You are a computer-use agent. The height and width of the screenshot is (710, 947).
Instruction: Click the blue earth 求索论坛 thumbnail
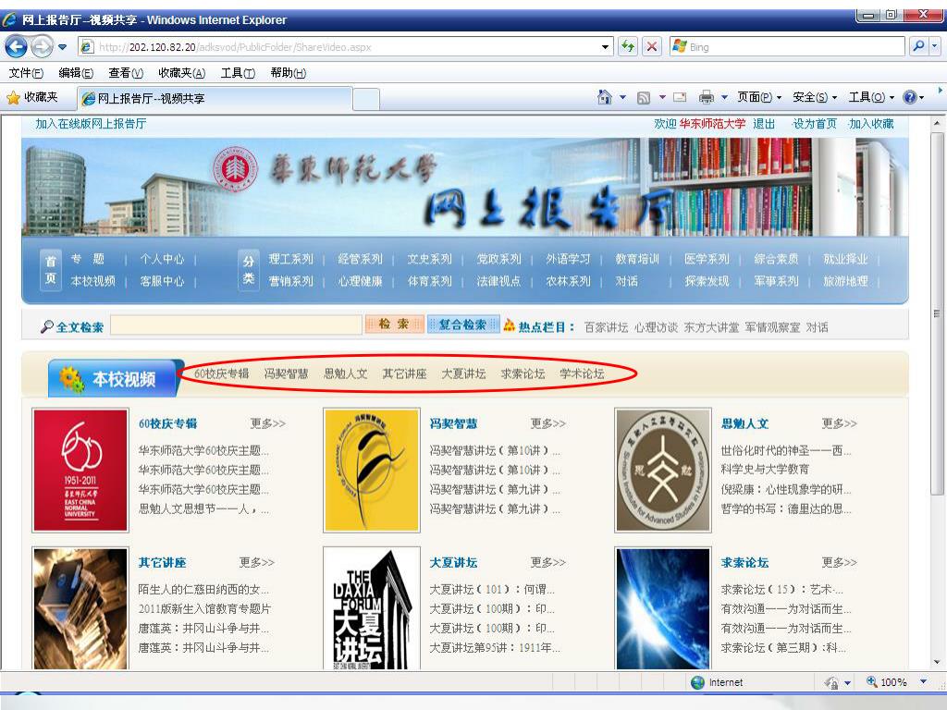tap(662, 608)
